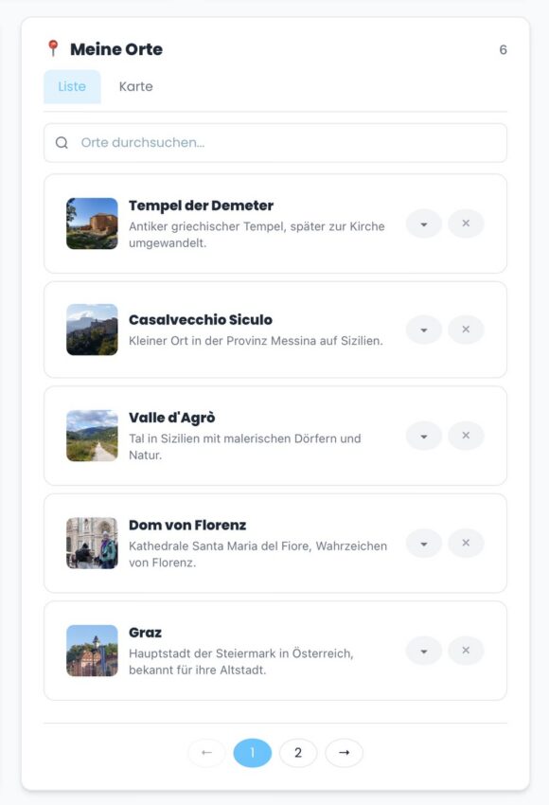Click the right arrow icon for the next page

tap(344, 752)
